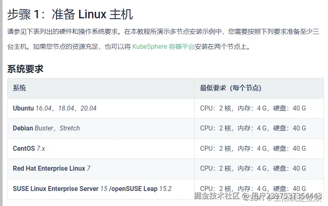Click the Ubuntu versions 16.04, 18.04, 20.04 text

tap(66, 108)
